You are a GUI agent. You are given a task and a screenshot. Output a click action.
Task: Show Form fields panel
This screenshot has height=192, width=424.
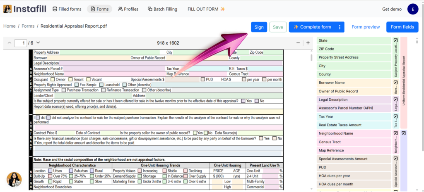coord(402,27)
